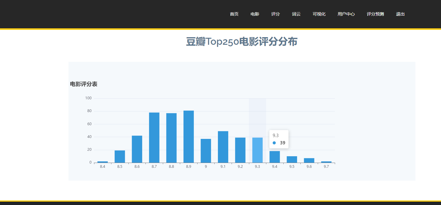This screenshot has height=205, width=441.
Task: Click the 豆瓣Top250电影评分分布 heading
Action: pyautogui.click(x=242, y=42)
